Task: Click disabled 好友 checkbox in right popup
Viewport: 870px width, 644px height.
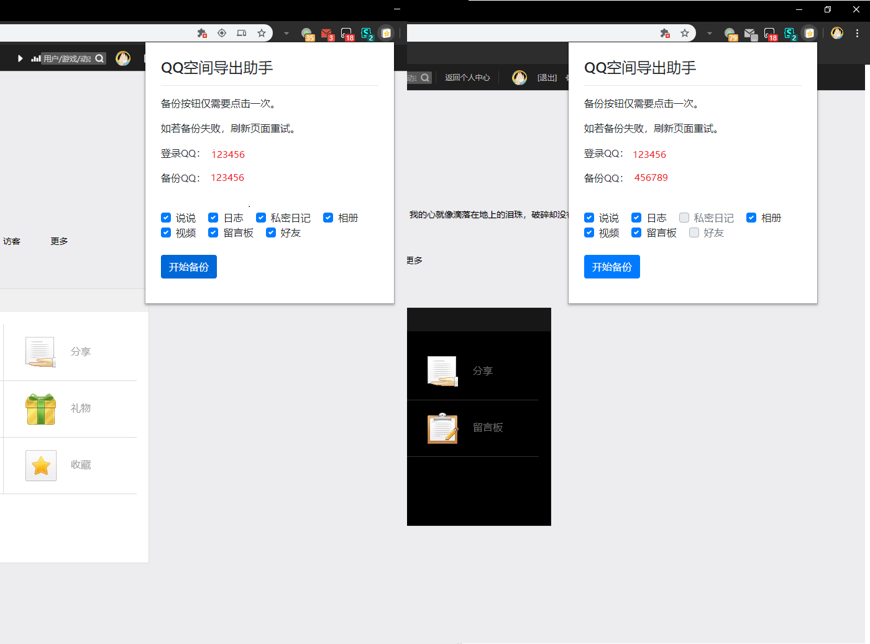Action: tap(694, 232)
